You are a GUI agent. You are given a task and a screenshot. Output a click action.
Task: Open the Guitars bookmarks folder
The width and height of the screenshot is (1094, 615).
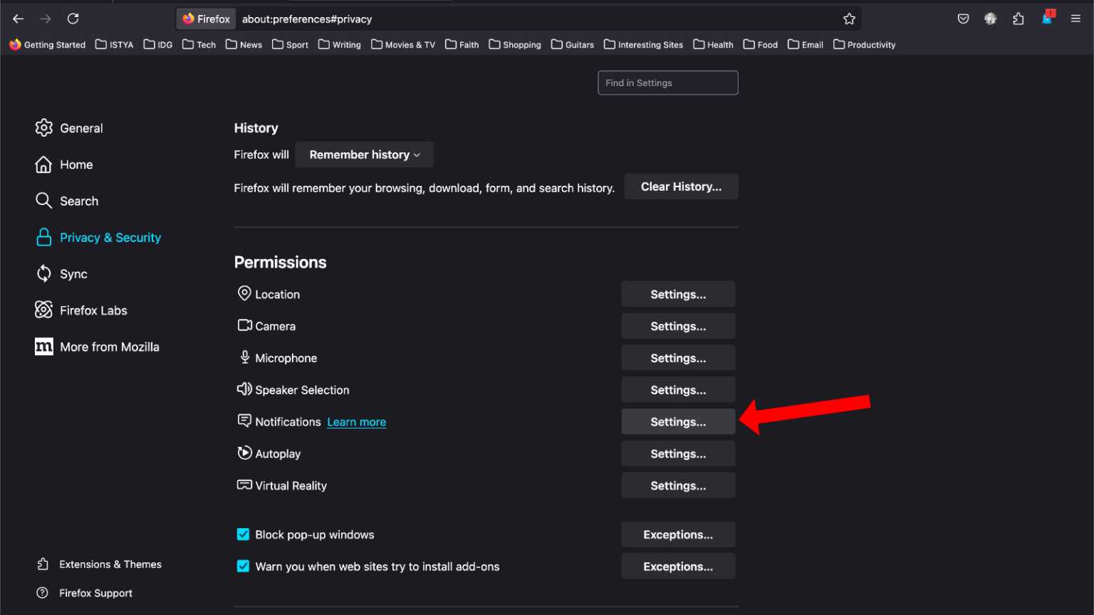coord(572,44)
